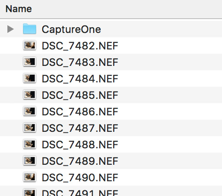This screenshot has width=222, height=196.
Task: Click the DSC_7482.NEF file name
Action: [80, 46]
